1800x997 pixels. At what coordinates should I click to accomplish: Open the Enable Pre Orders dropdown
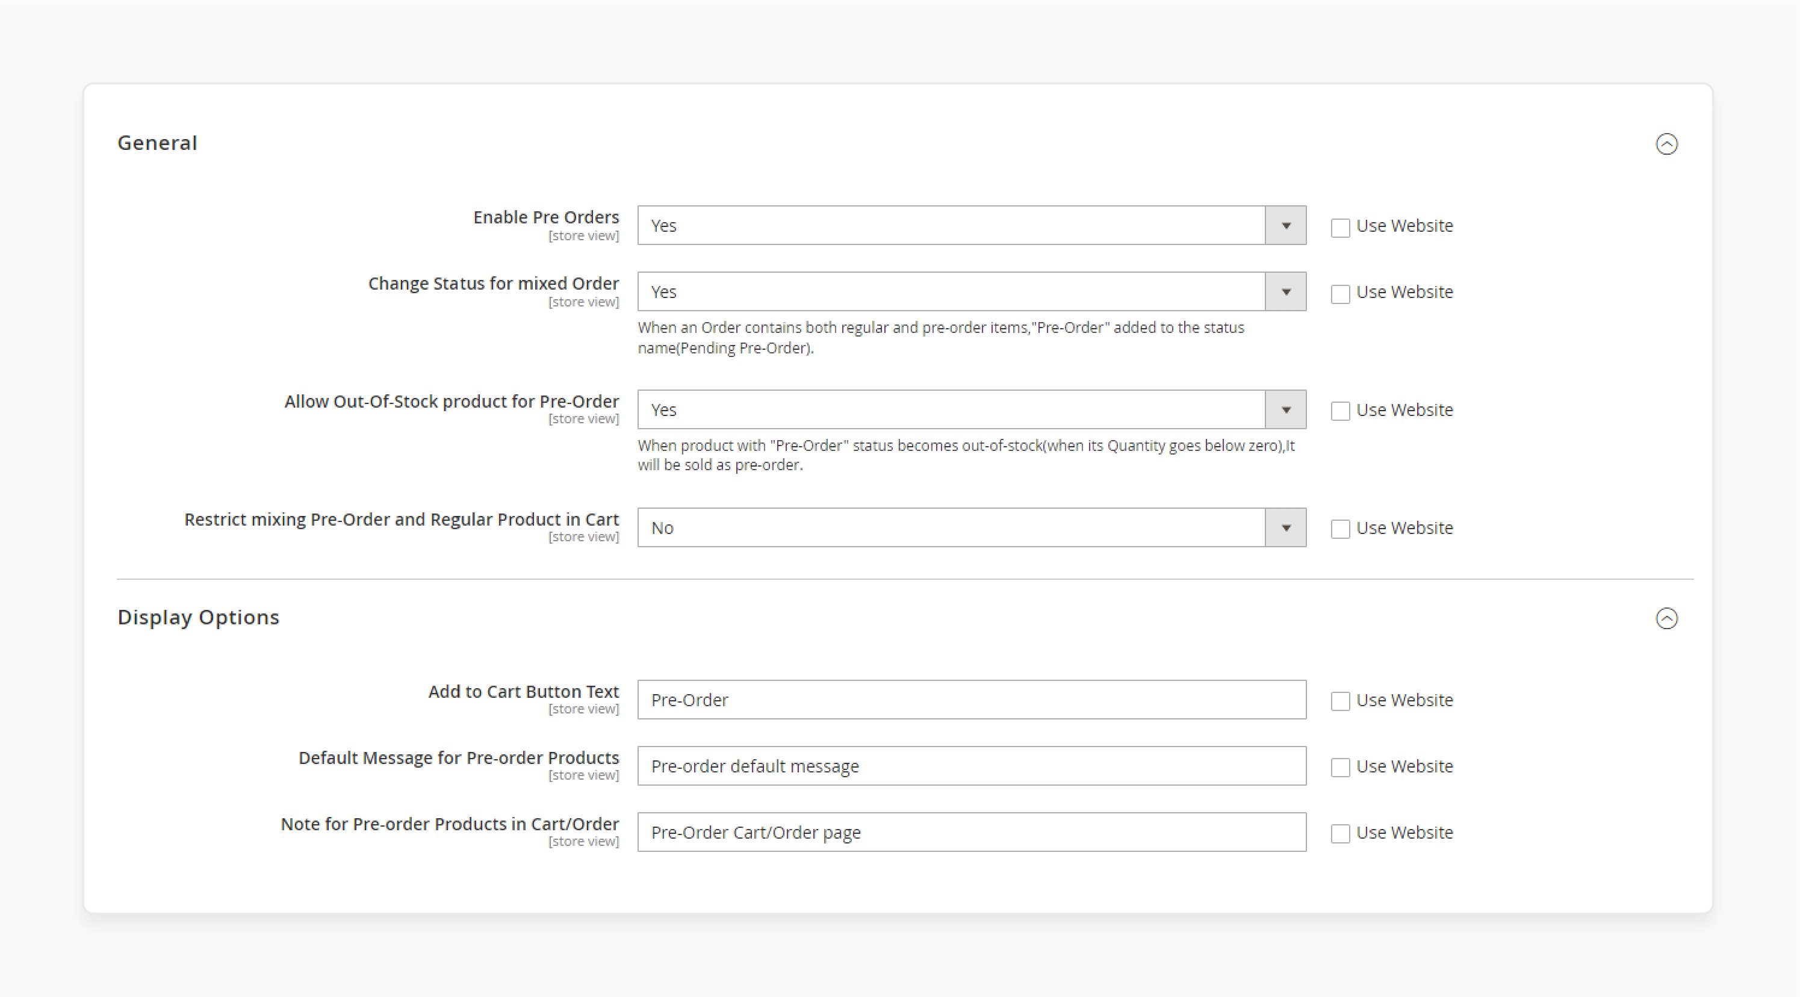coord(971,225)
